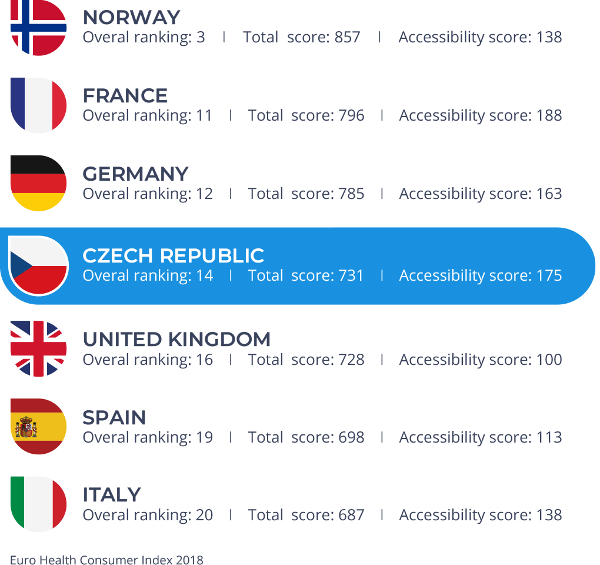The width and height of the screenshot is (600, 565).
Task: Select the SPAIN country heading
Action: click(x=114, y=417)
